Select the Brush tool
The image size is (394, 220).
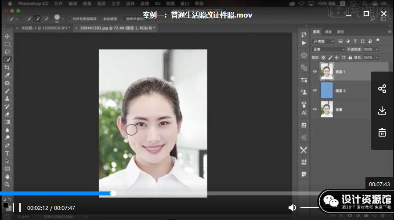point(7,91)
